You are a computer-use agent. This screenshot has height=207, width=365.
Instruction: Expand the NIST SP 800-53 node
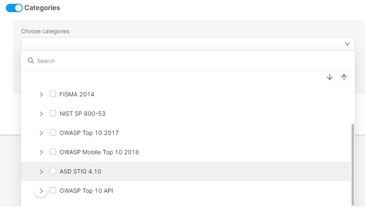(41, 113)
